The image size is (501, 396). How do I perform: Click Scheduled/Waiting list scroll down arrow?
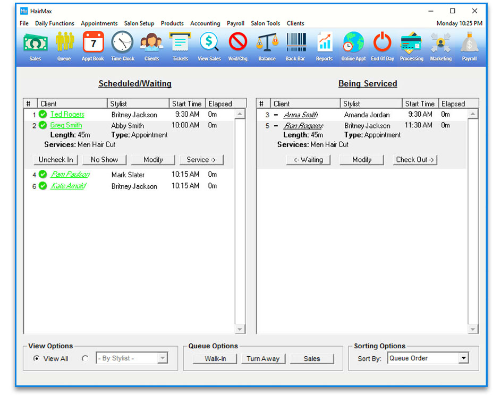(x=240, y=329)
